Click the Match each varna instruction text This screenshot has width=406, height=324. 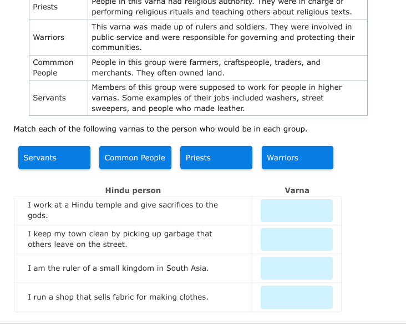point(160,129)
